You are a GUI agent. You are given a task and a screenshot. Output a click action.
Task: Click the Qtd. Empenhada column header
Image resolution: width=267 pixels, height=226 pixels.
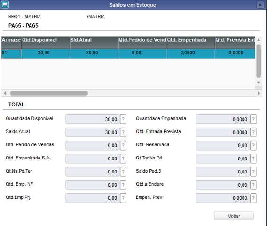click(191, 43)
